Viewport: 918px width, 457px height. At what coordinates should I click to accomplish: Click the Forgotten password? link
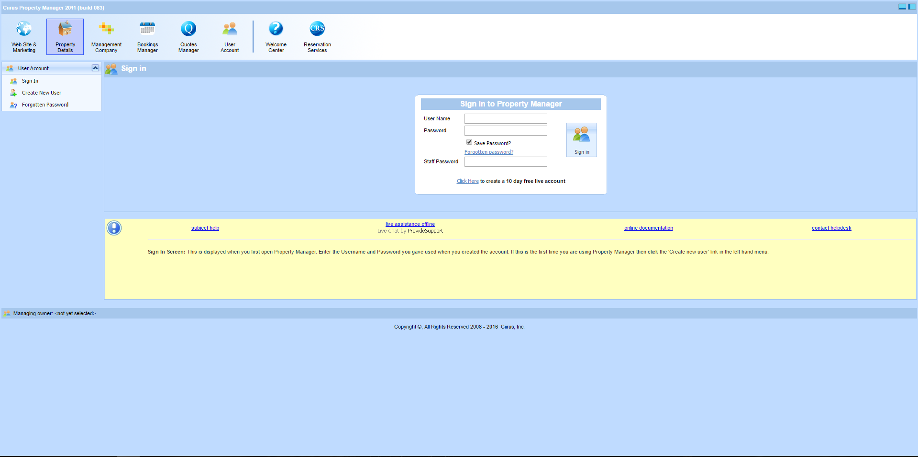coord(489,152)
